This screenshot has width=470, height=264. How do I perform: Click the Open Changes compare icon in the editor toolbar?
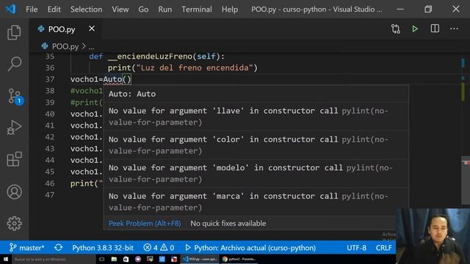(x=395, y=29)
